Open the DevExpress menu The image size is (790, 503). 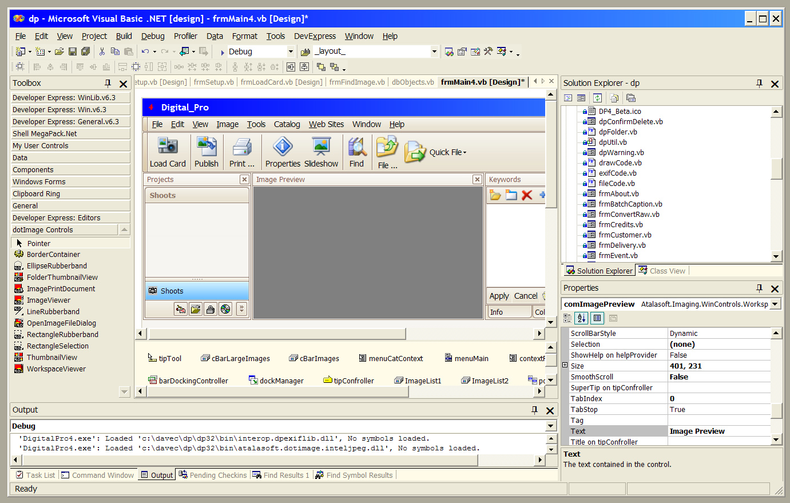point(315,36)
